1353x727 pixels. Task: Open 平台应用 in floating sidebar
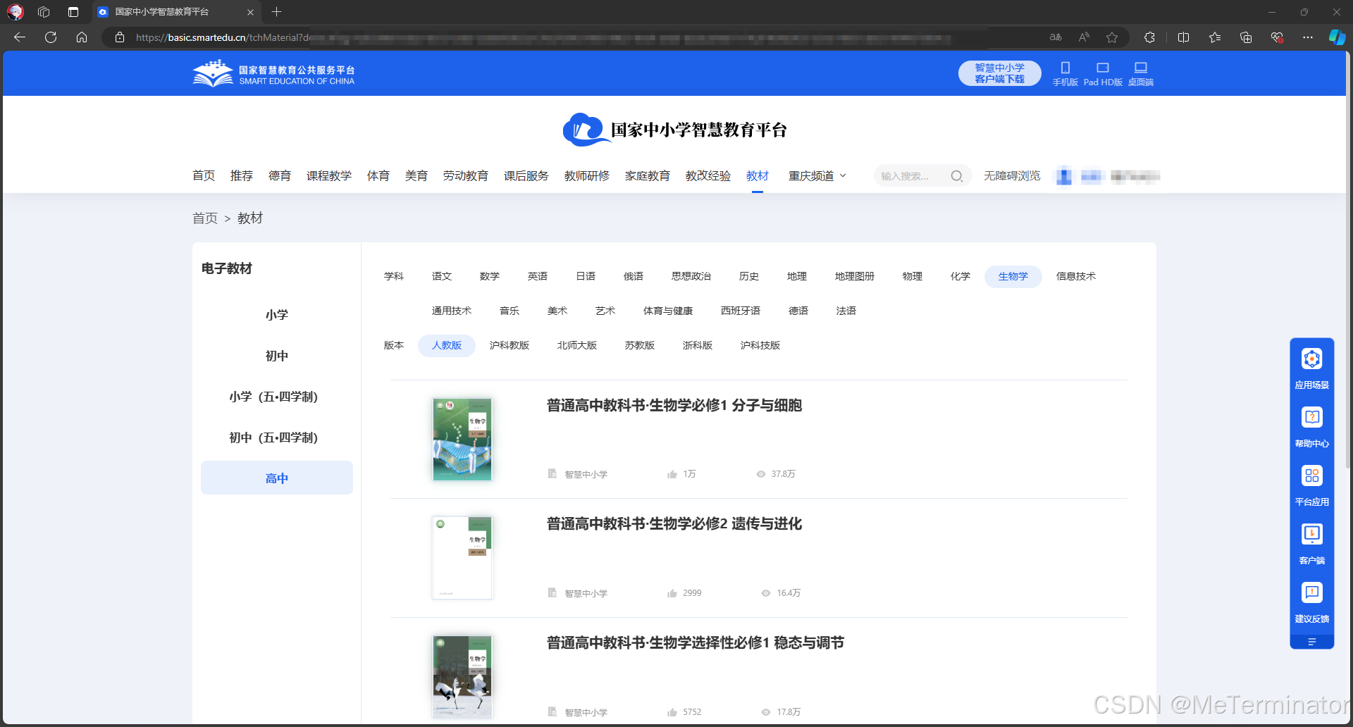tap(1312, 485)
